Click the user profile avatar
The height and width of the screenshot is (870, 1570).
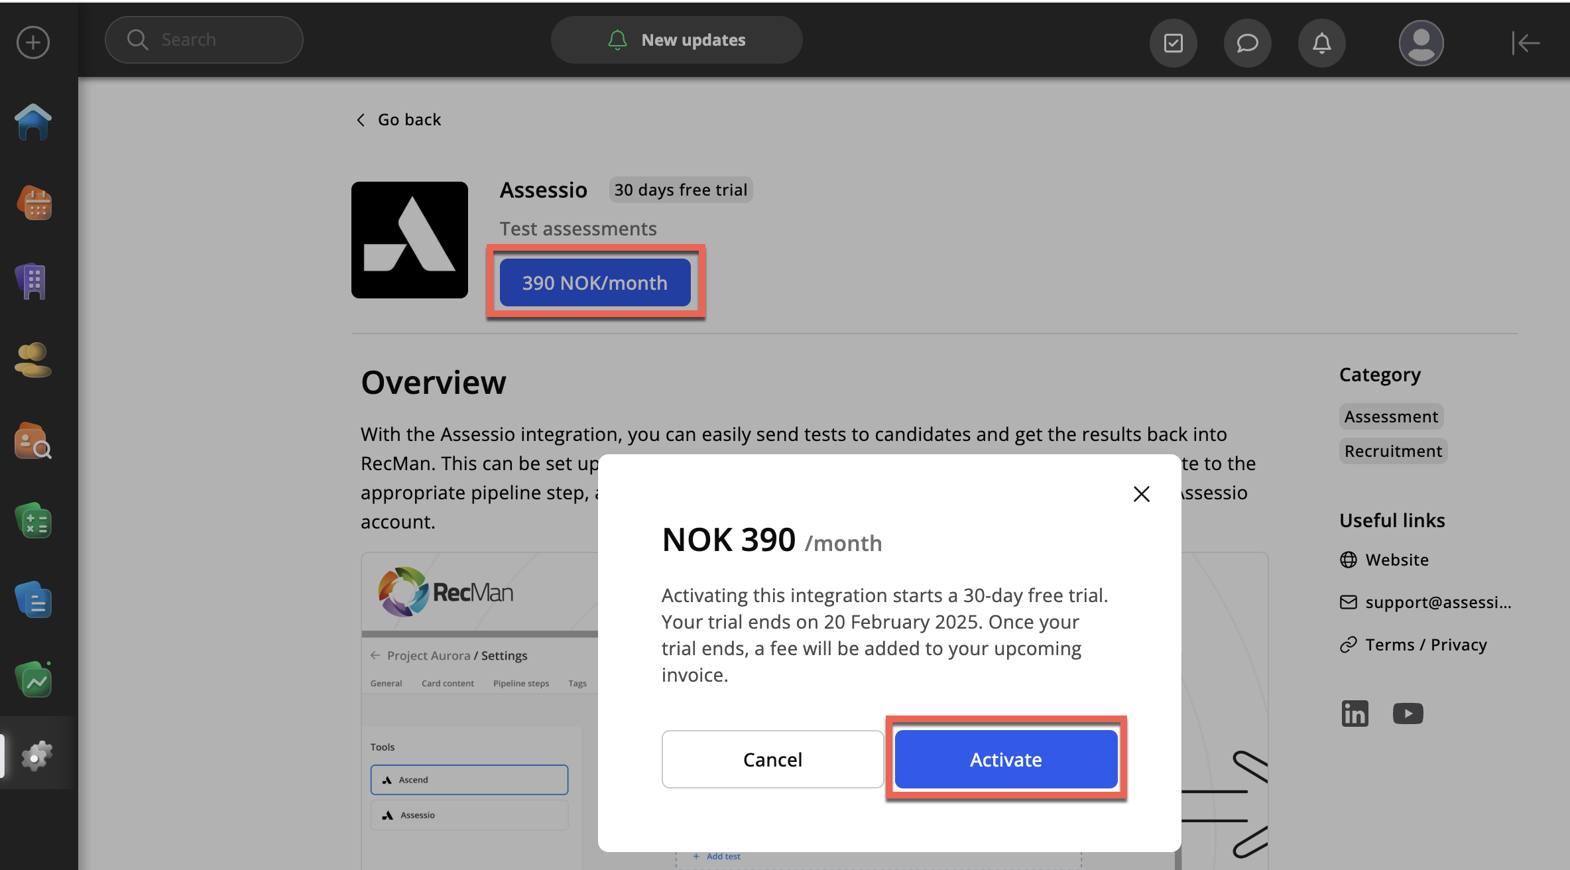1421,43
